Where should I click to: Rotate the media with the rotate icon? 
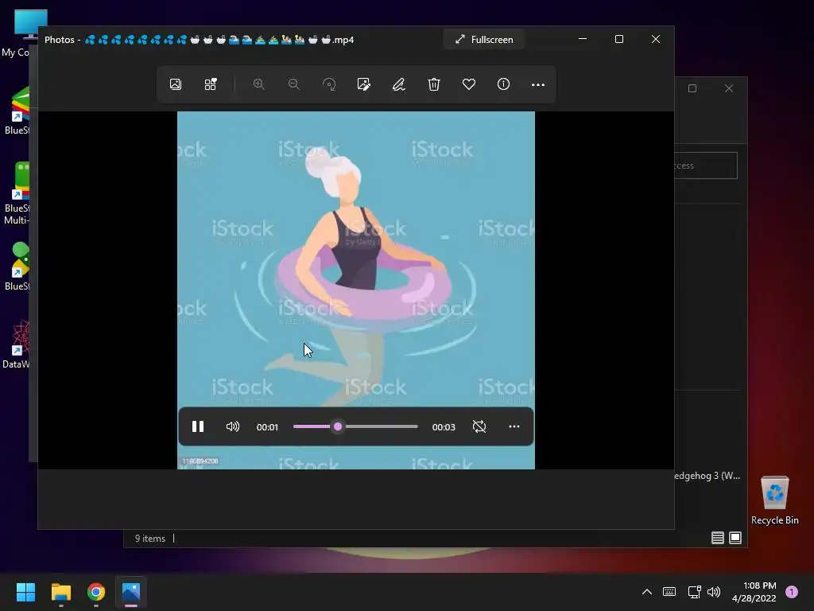329,84
